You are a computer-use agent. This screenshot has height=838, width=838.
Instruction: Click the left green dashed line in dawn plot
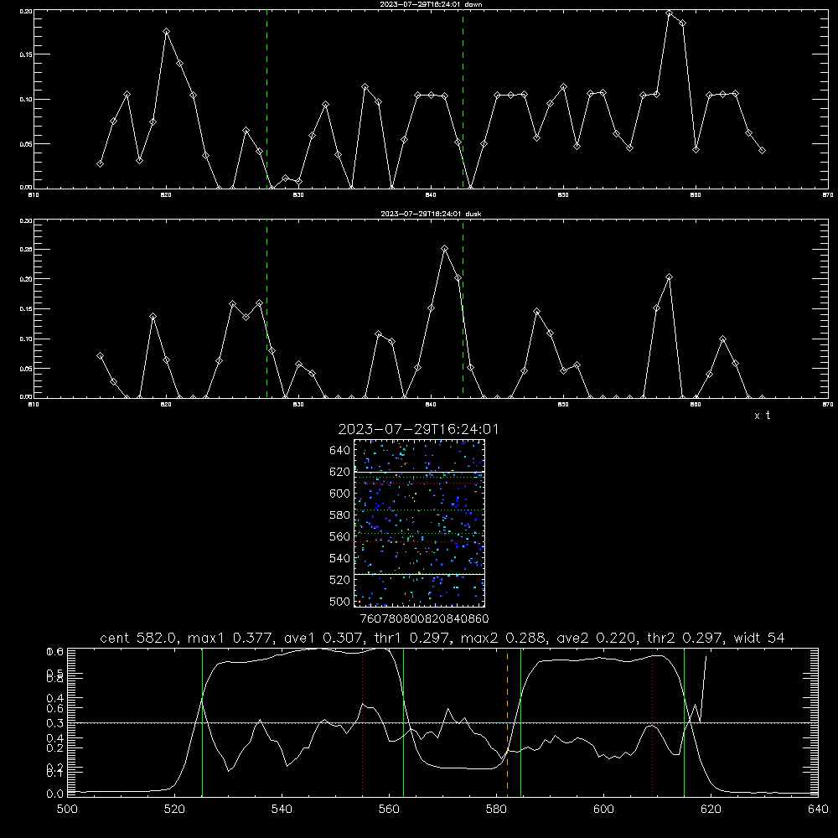pyautogui.click(x=266, y=99)
